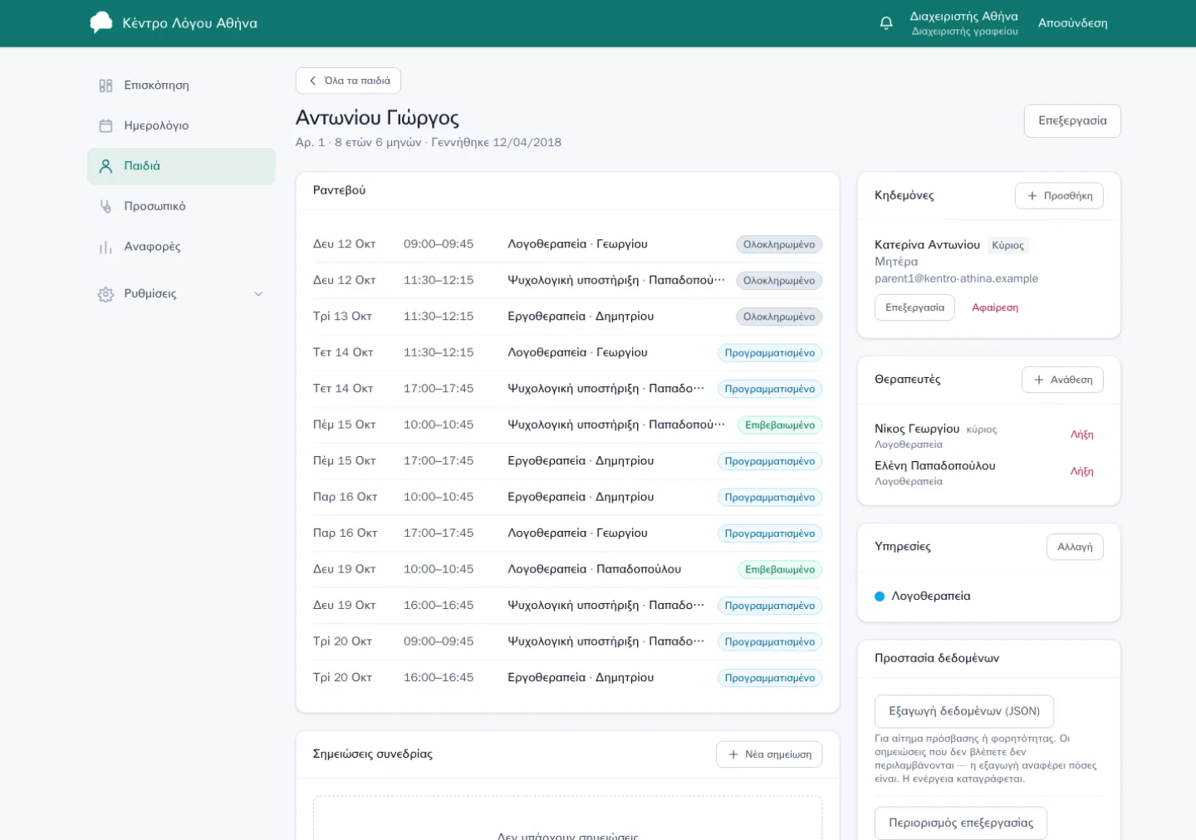Click the Ρυθμίσεις gear icon
Image resolution: width=1196 pixels, height=840 pixels.
(105, 294)
